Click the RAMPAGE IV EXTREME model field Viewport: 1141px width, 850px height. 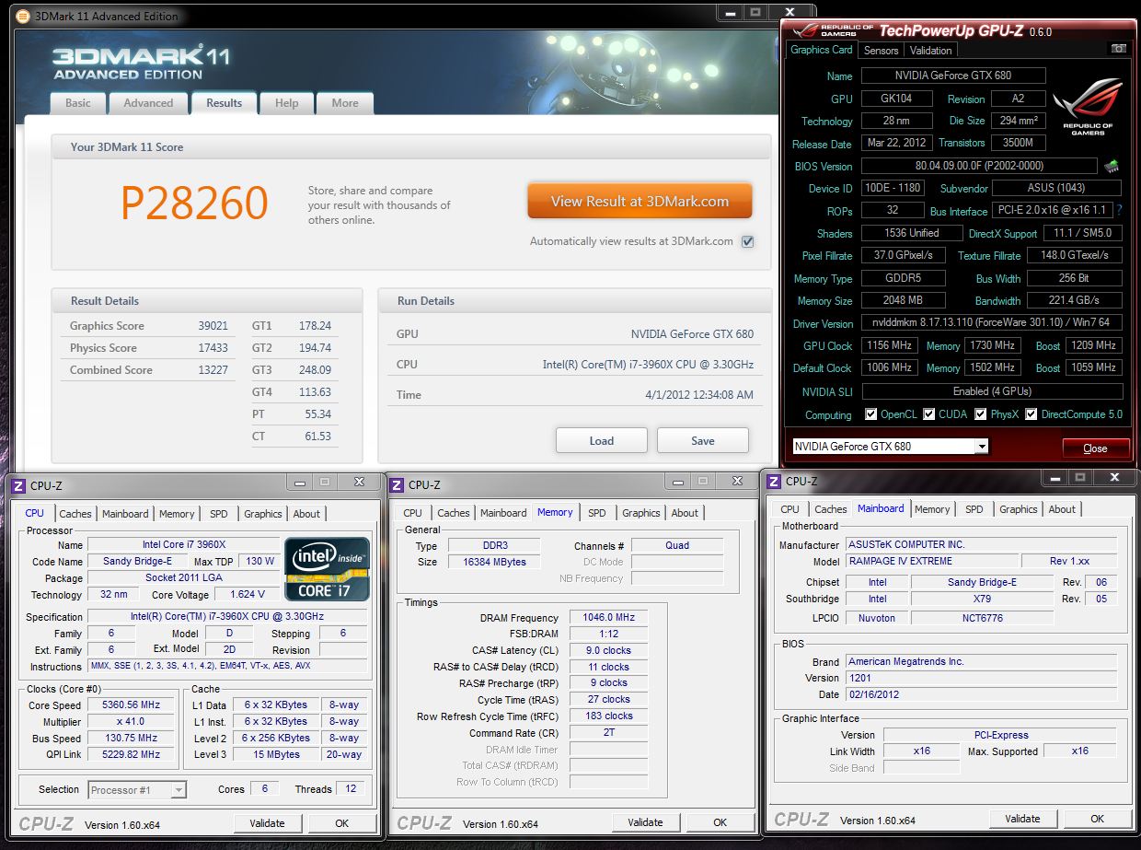(931, 561)
